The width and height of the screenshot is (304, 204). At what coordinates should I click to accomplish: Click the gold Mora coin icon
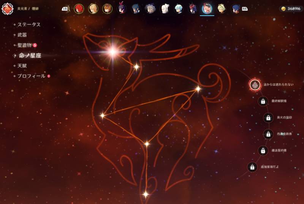tap(283, 9)
